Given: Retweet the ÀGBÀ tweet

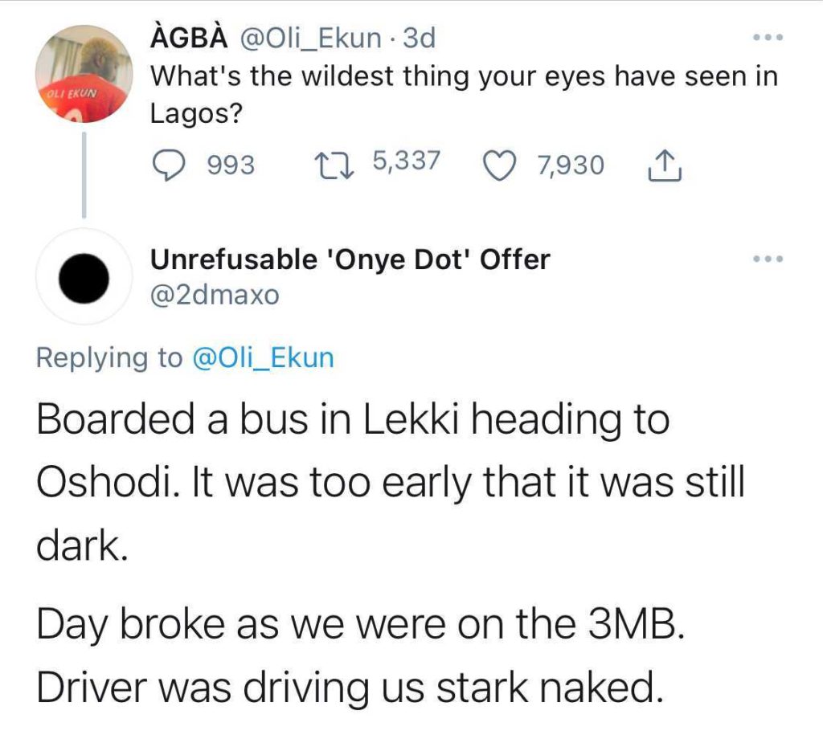Looking at the screenshot, I should (330, 165).
